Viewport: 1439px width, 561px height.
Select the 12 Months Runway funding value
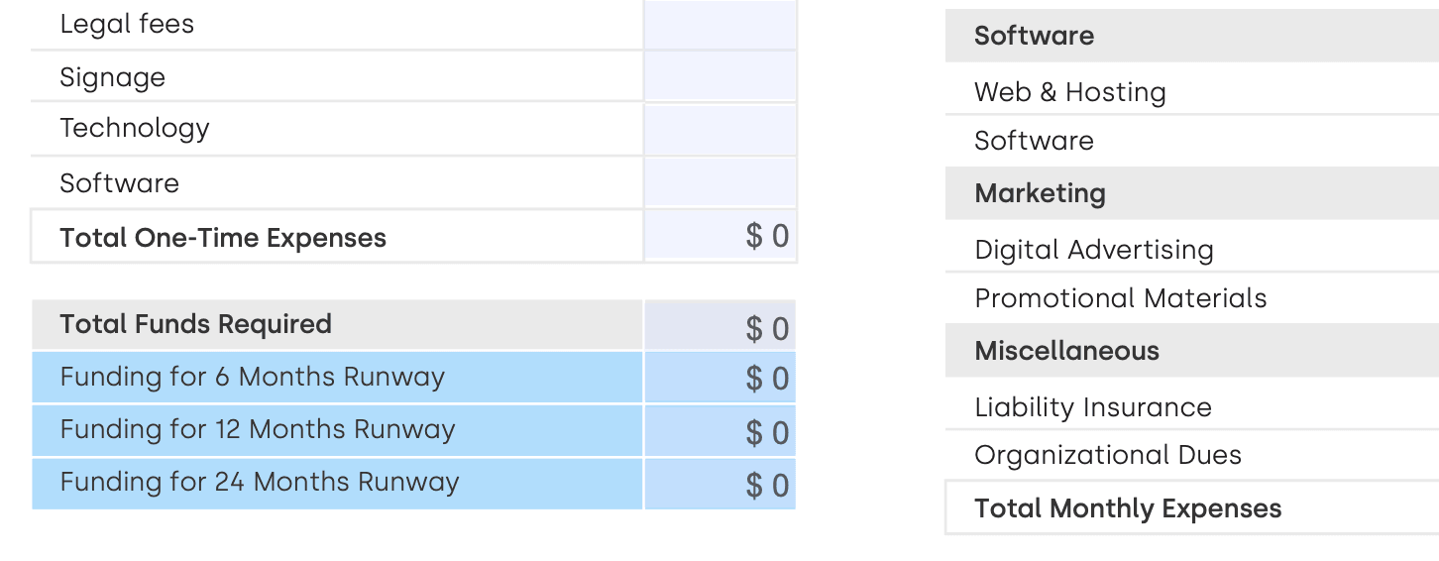click(x=720, y=431)
